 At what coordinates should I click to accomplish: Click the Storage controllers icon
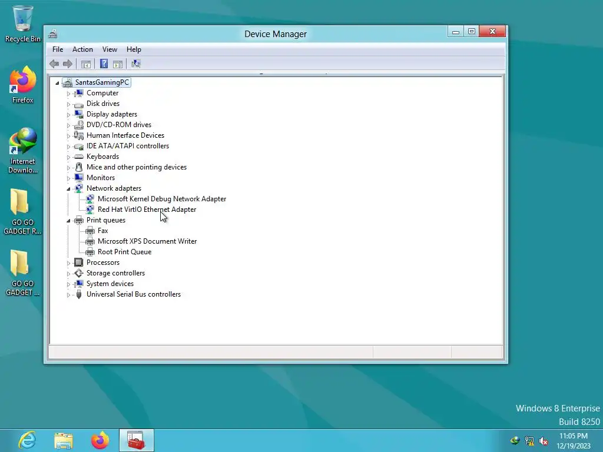tap(79, 273)
